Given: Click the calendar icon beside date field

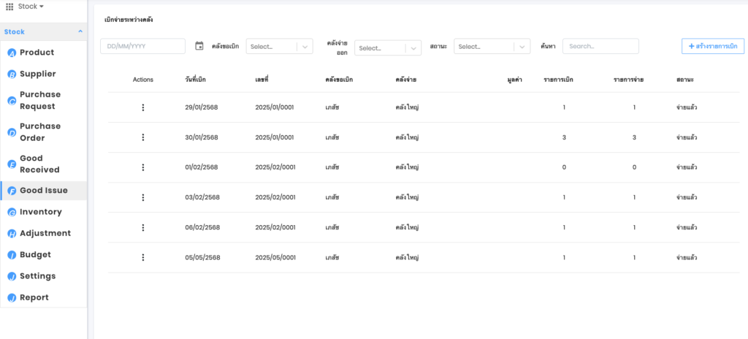Looking at the screenshot, I should (199, 46).
